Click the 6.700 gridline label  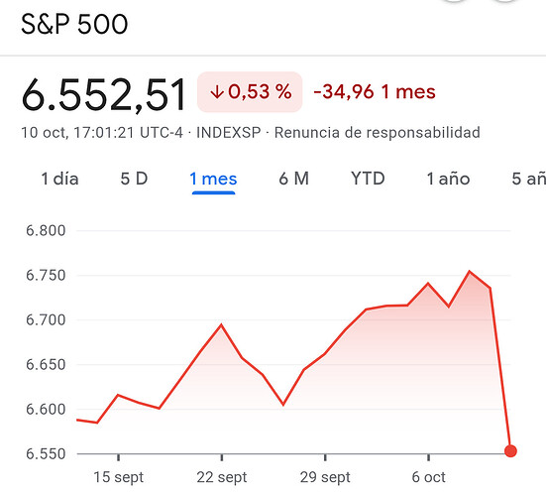[46, 320]
